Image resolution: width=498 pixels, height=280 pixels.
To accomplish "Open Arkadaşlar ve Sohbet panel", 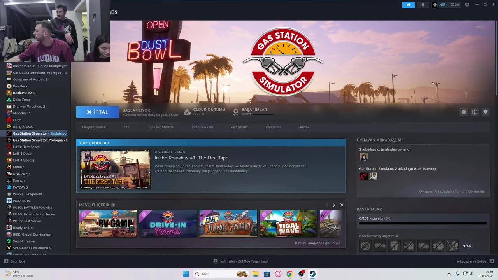I will point(475,261).
